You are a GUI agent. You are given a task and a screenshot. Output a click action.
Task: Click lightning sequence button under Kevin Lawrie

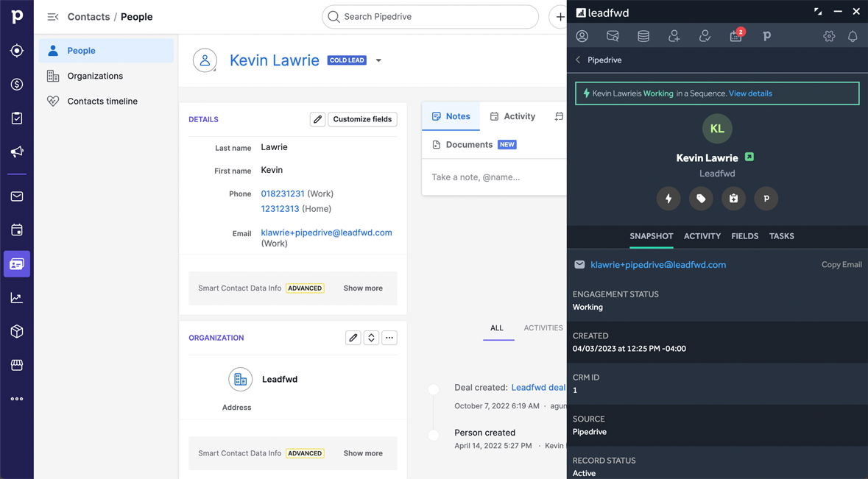(x=668, y=199)
